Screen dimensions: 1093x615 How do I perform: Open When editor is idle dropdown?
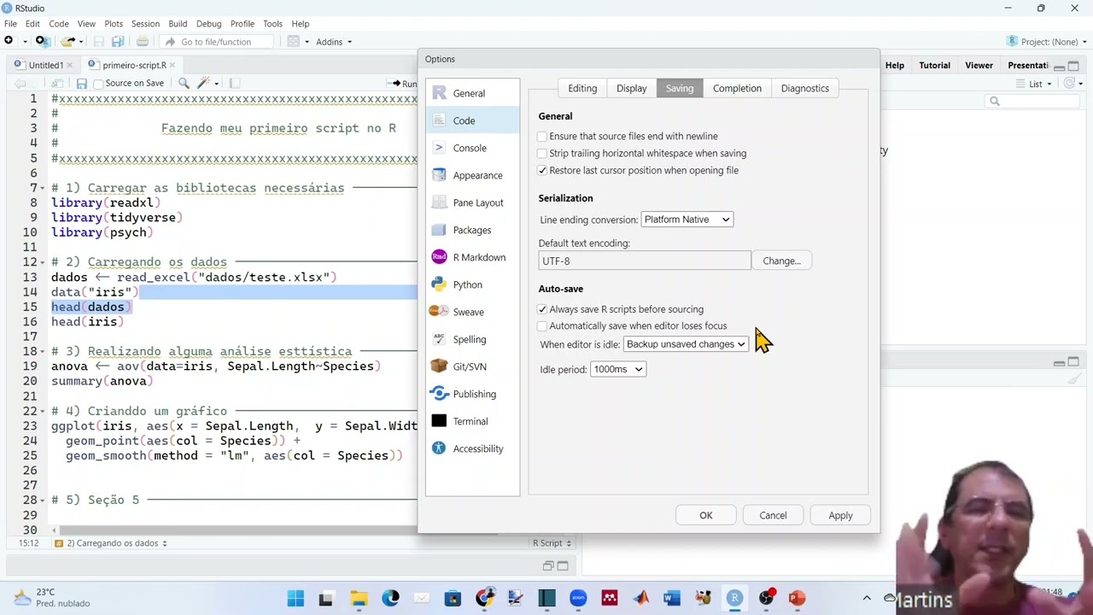point(686,344)
